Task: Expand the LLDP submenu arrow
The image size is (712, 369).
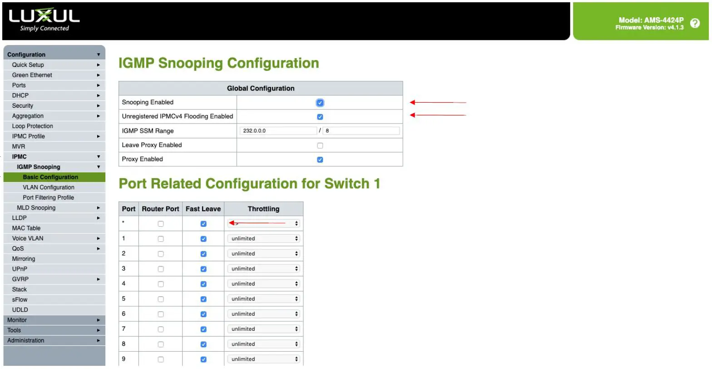Action: 99,218
